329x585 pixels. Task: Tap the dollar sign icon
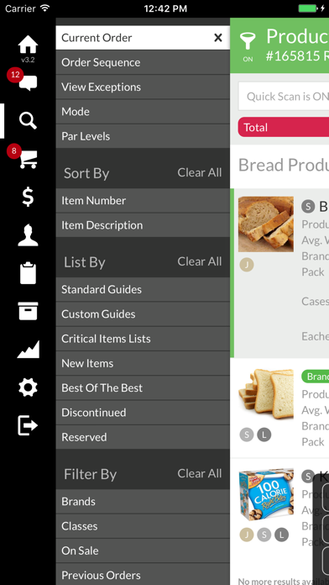(28, 197)
